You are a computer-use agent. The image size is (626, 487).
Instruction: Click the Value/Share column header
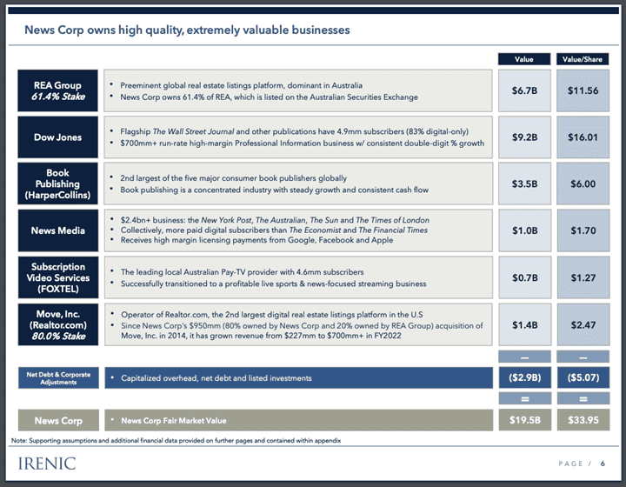click(583, 59)
